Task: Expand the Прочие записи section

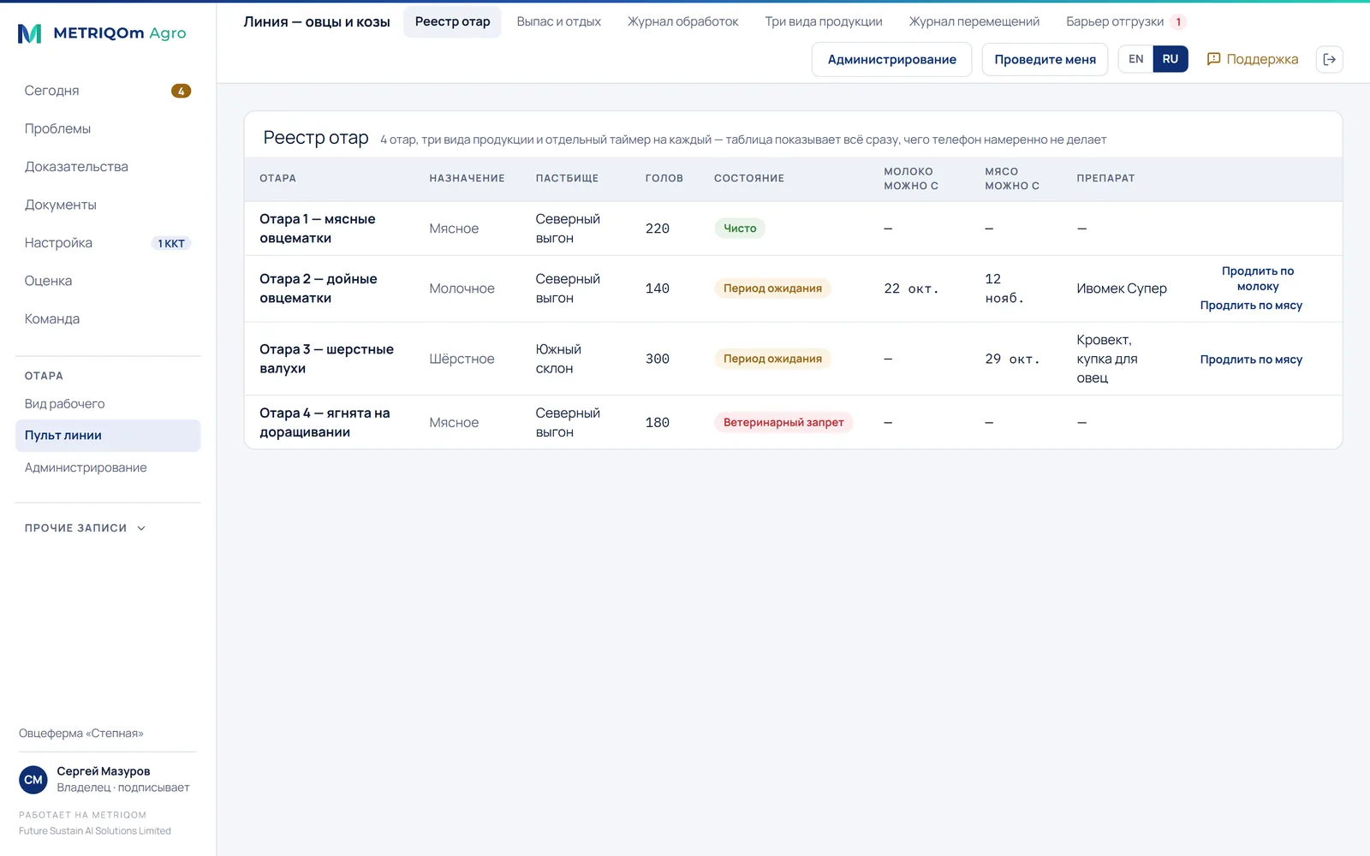Action: click(86, 528)
